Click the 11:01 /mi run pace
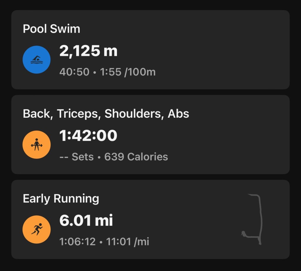This screenshot has width=301, height=271. (x=127, y=242)
